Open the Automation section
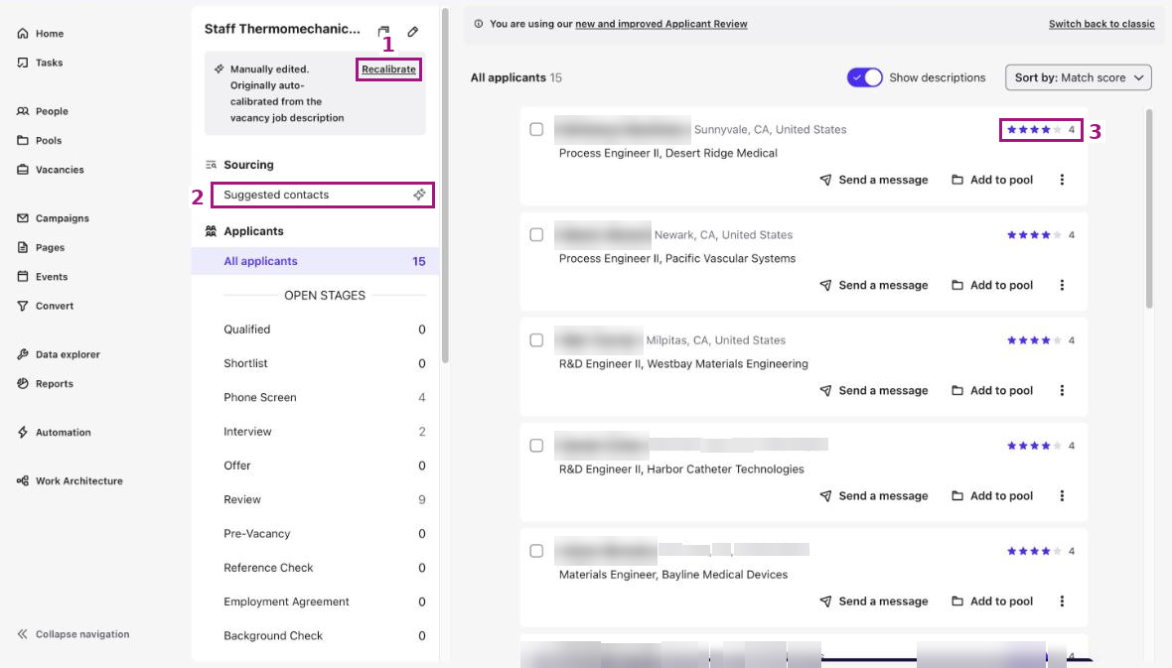Viewport: 1172px width, 668px height. tap(54, 432)
